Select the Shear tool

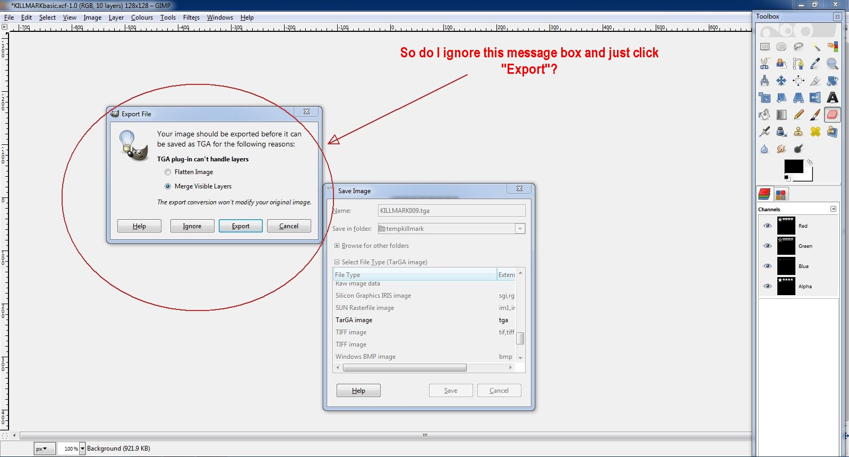pos(782,98)
